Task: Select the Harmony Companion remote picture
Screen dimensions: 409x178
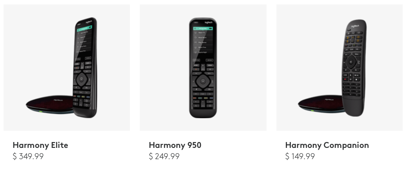Action: pyautogui.click(x=354, y=68)
